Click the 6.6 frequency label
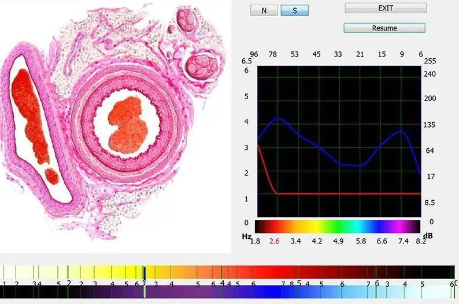The image size is (459, 304). (x=382, y=241)
